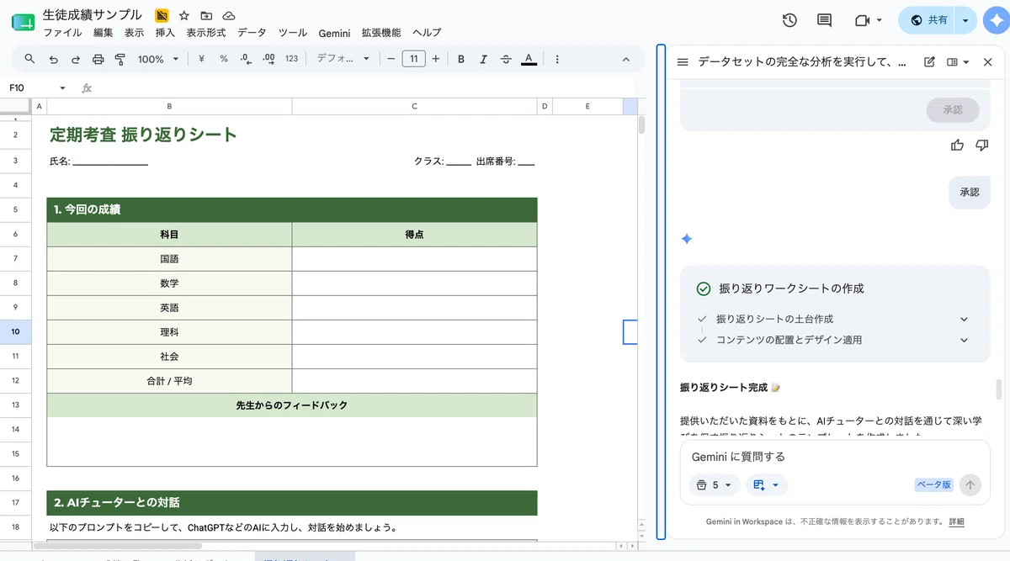Open the 5 items dropdown in the prompt box

[715, 485]
